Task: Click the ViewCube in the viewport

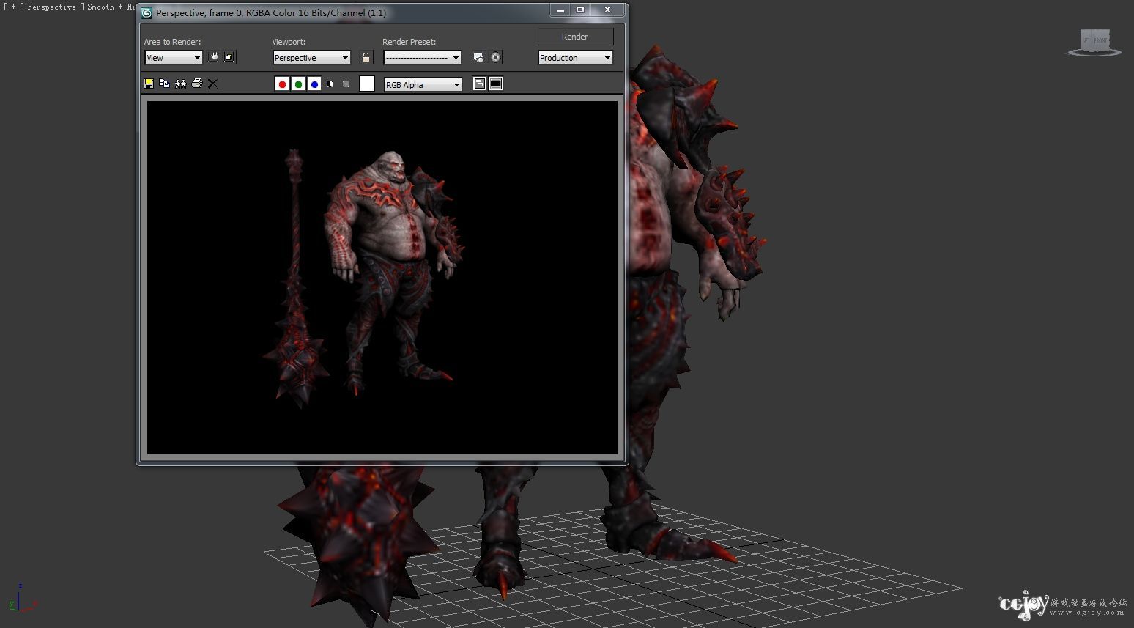Action: click(1094, 43)
